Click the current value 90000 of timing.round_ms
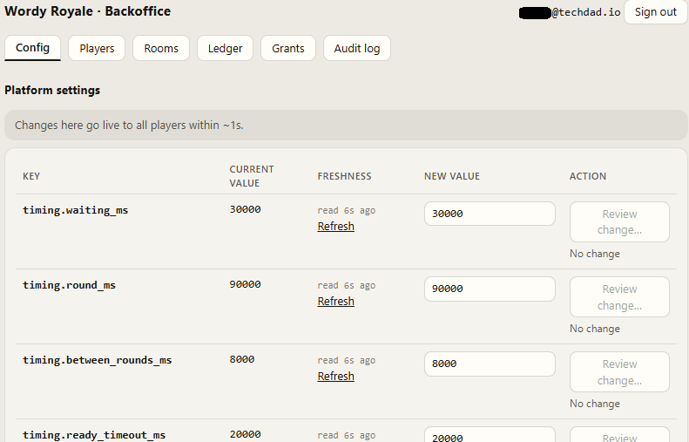 tap(245, 284)
